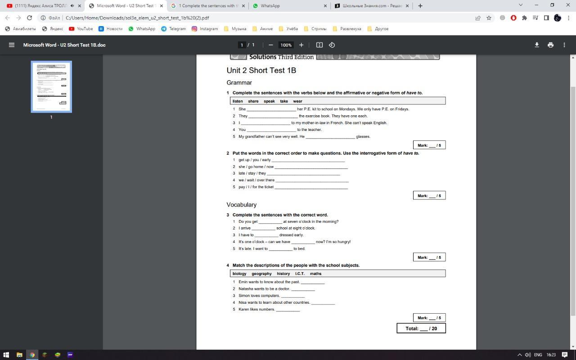The image size is (576, 360).
Task: Click the fit to page icon
Action: (x=319, y=45)
